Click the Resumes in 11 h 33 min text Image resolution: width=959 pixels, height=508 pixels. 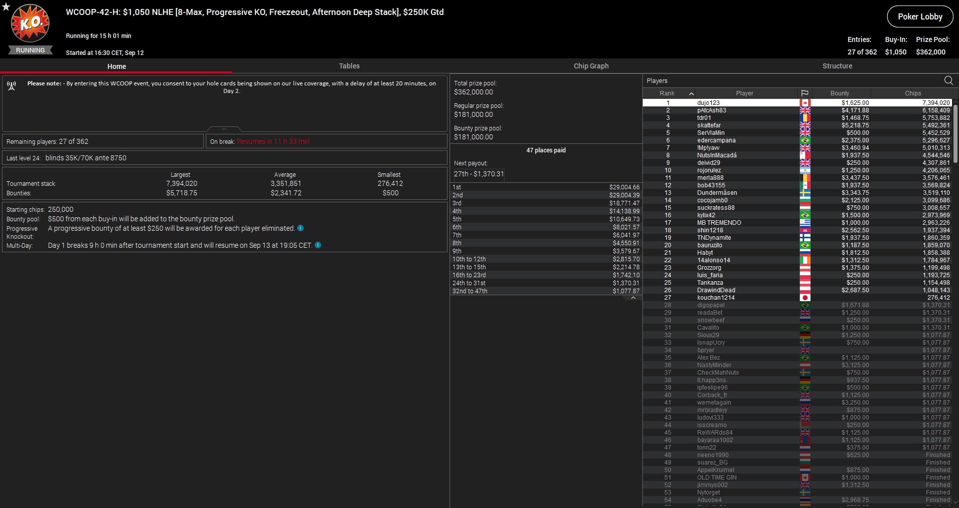point(273,141)
